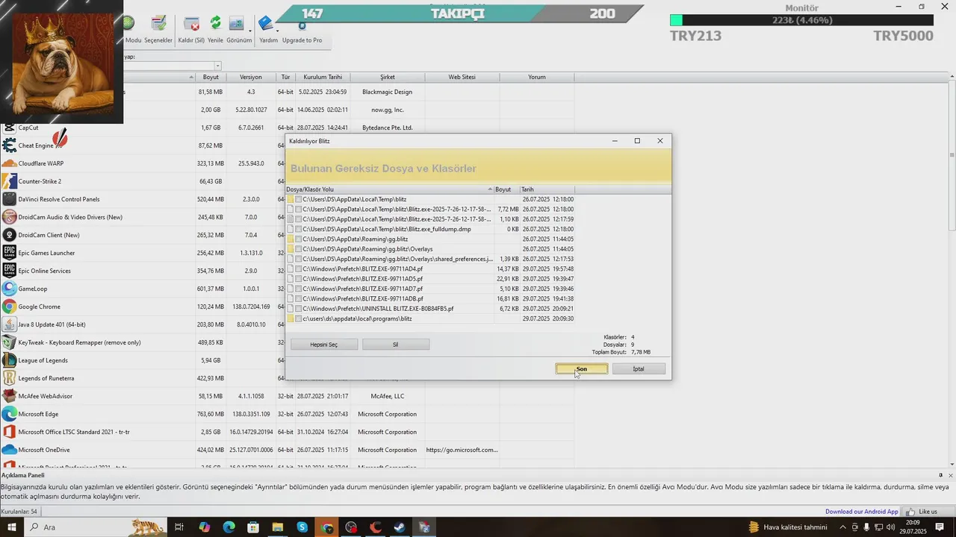The width and height of the screenshot is (956, 537).
Task: Click the İptal cancel button
Action: tap(639, 369)
